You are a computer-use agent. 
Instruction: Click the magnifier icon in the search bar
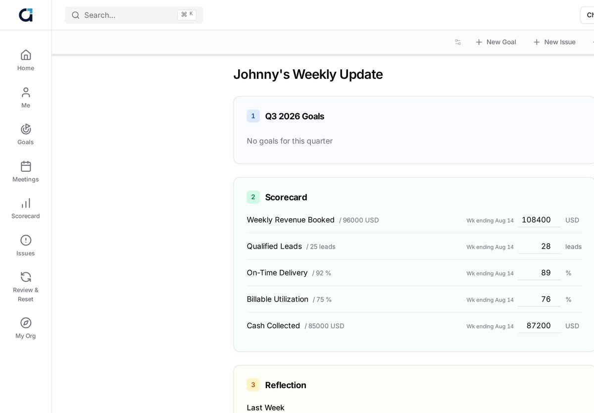(x=76, y=15)
